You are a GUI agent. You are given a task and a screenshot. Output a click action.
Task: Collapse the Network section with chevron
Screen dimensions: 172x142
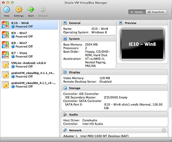coord(164,130)
